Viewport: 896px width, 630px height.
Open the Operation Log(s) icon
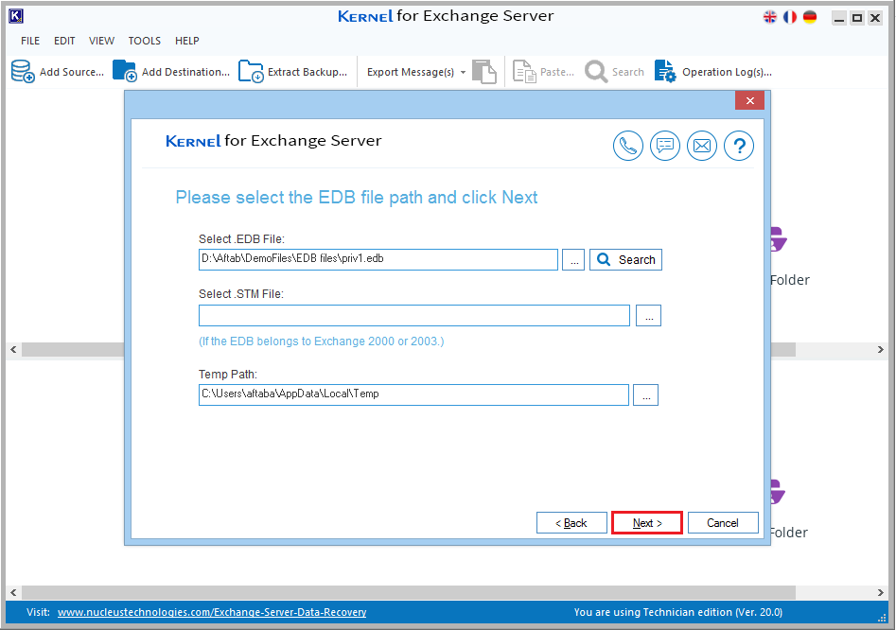coord(665,71)
